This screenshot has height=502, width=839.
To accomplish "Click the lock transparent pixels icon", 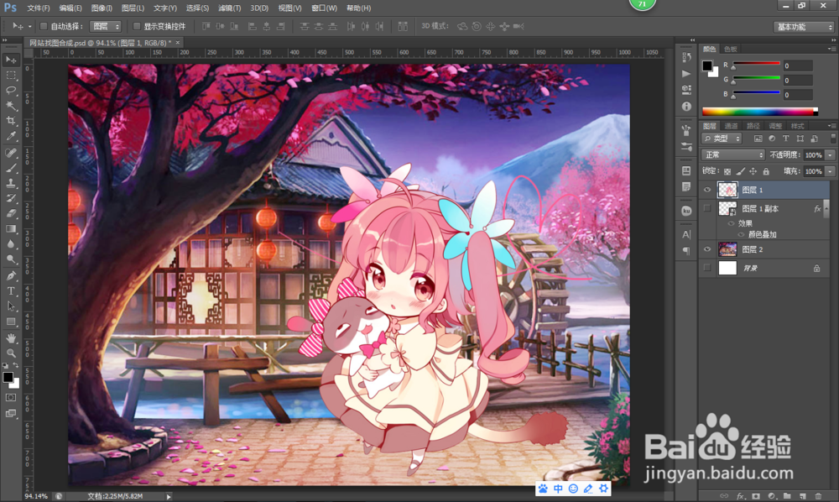I will 727,171.
